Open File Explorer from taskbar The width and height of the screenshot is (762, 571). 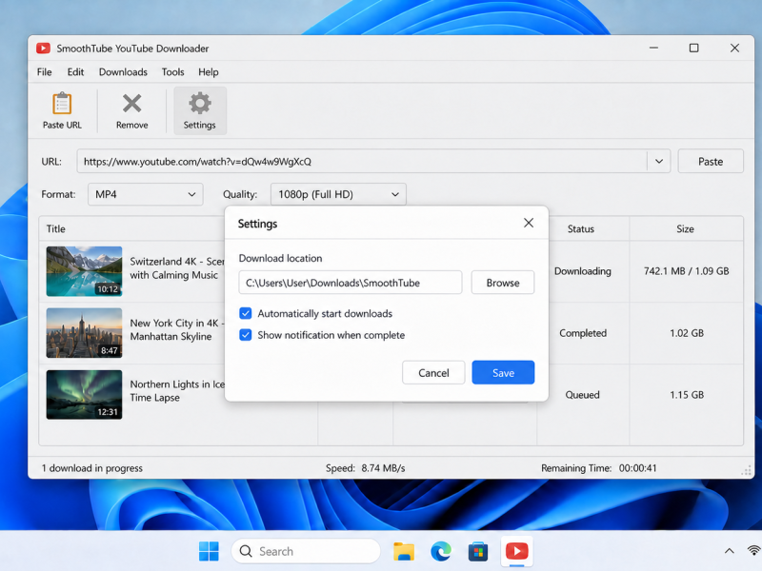click(x=403, y=551)
